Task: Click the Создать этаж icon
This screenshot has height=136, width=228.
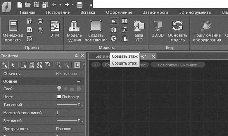Action: pos(113,21)
